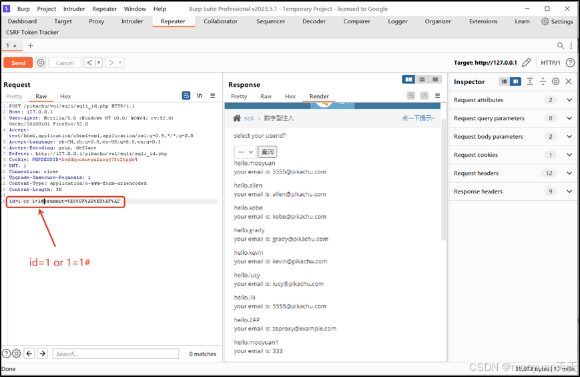The width and height of the screenshot is (580, 377).
Task: Switch to the Intruder tool tab
Action: 132,21
